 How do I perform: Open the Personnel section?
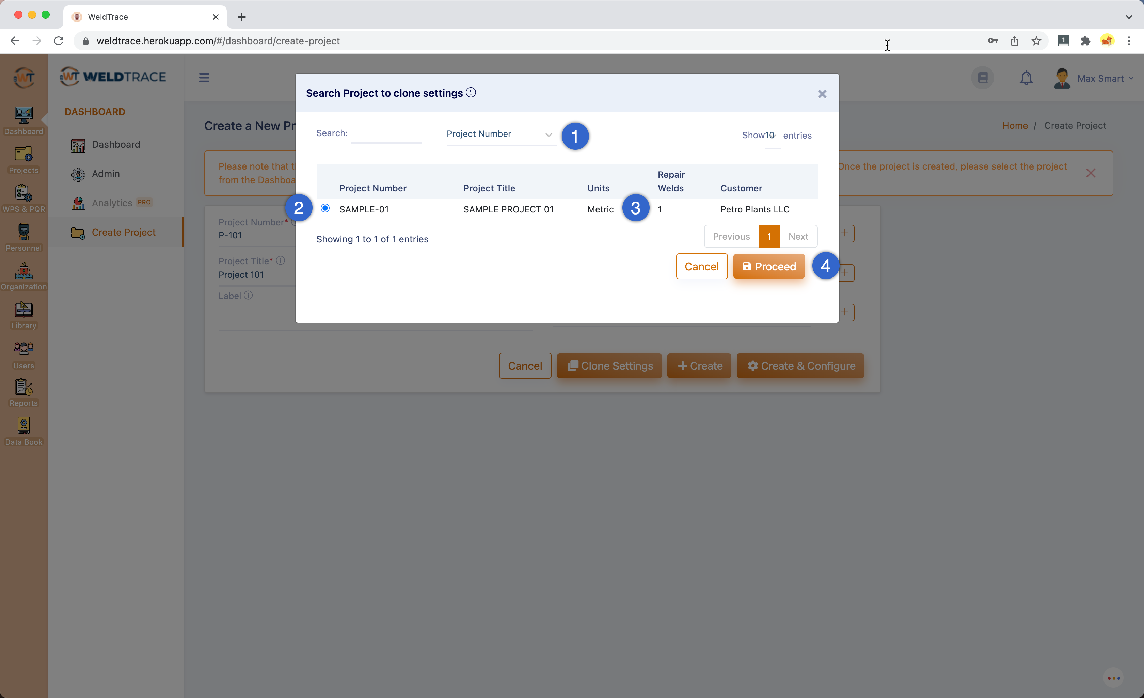click(x=23, y=237)
